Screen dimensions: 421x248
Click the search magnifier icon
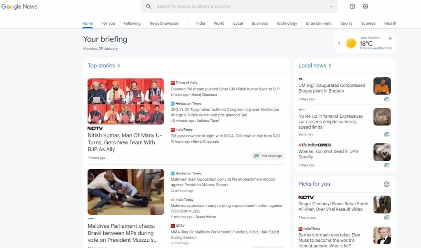click(x=148, y=6)
